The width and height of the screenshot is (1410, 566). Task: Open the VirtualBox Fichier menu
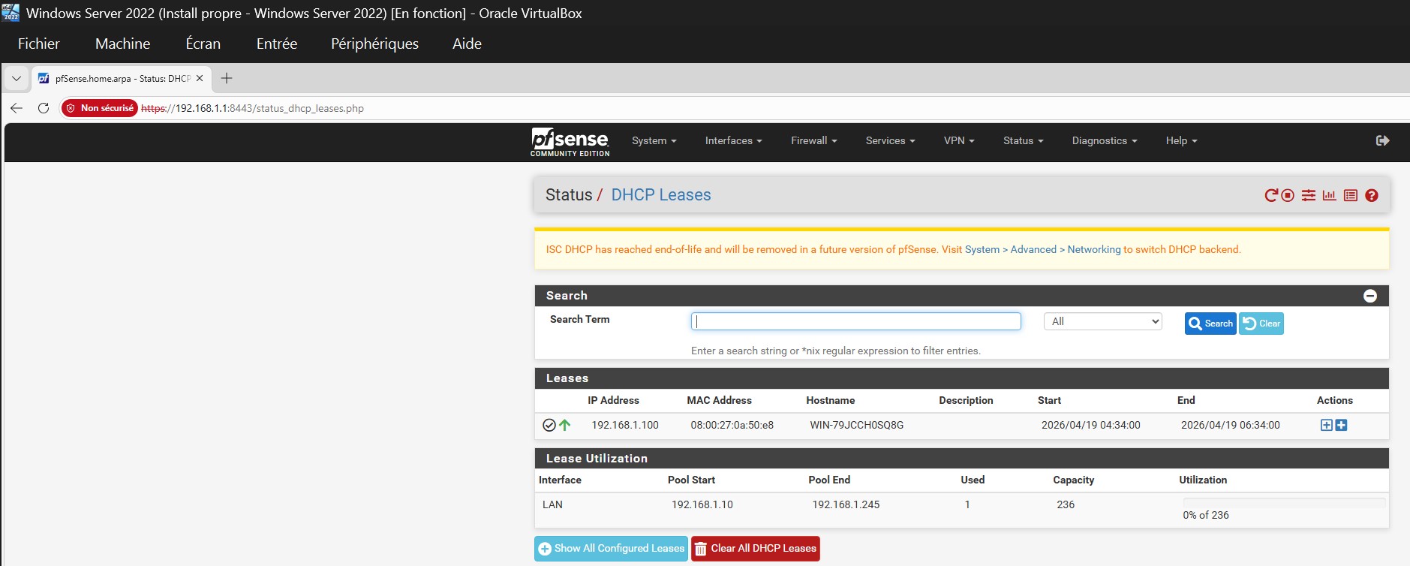click(x=39, y=44)
